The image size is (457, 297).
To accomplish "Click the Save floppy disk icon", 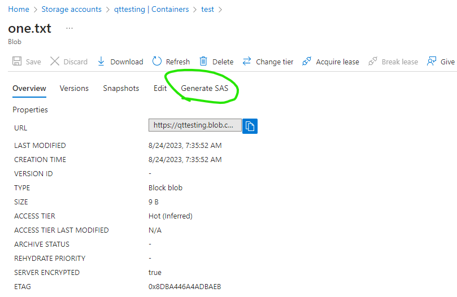I will click(x=17, y=61).
